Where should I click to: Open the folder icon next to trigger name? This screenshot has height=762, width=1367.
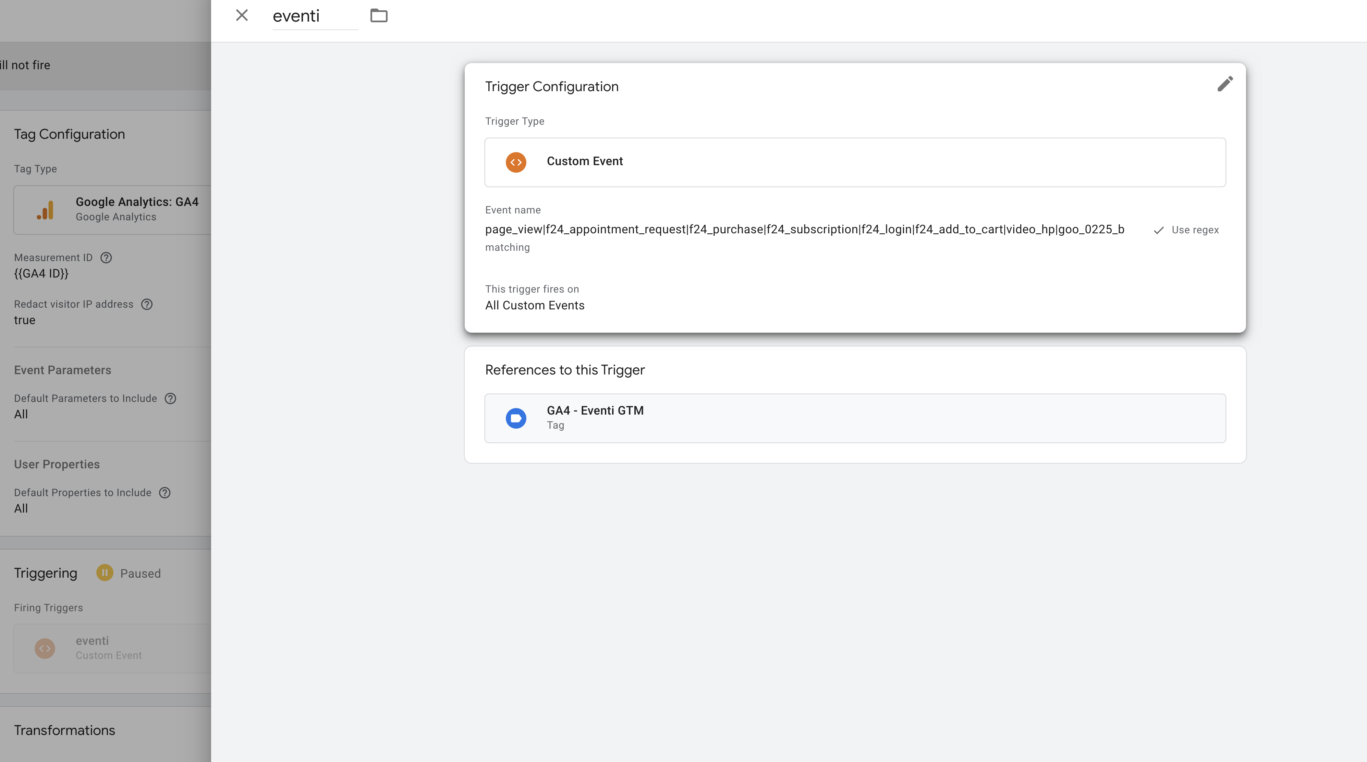tap(379, 15)
